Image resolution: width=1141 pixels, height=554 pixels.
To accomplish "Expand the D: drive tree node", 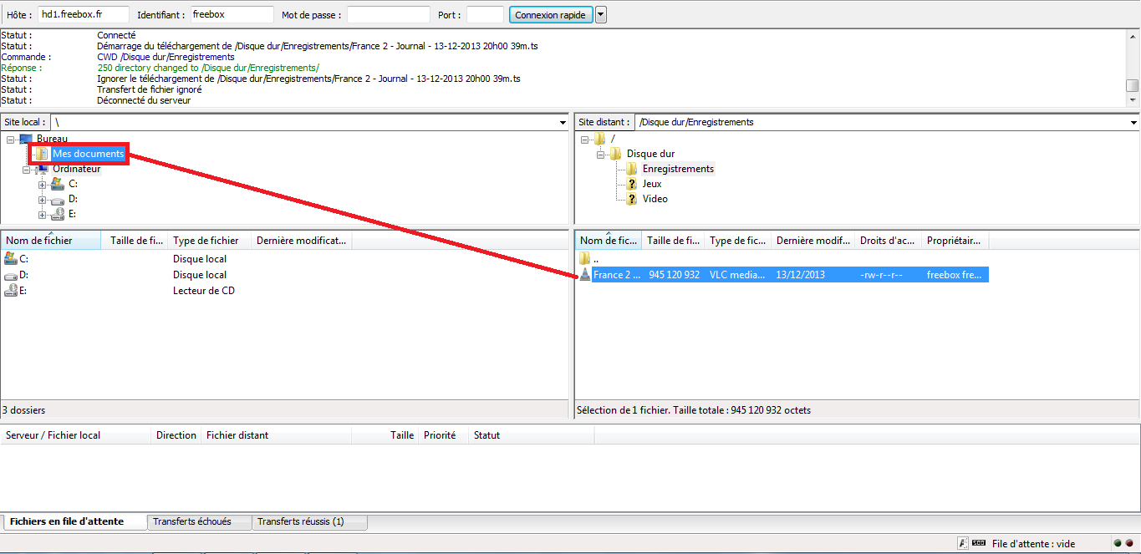I will coord(43,200).
